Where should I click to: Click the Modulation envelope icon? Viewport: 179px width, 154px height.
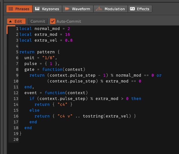pos(99,9)
